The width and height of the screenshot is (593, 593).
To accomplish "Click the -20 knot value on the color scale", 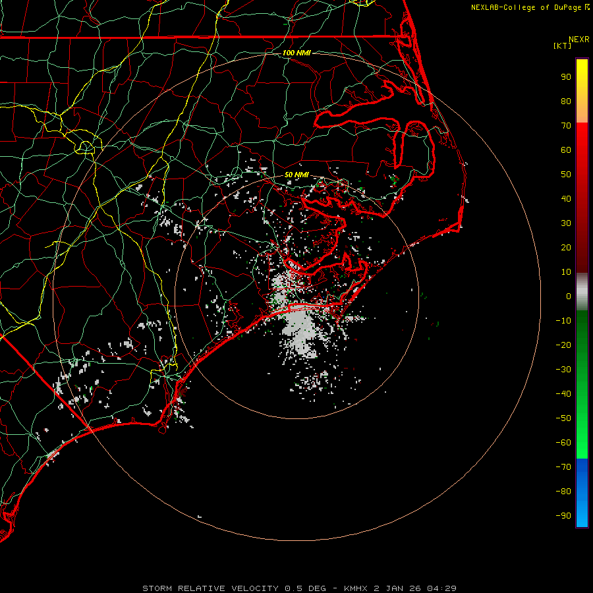I will [563, 345].
